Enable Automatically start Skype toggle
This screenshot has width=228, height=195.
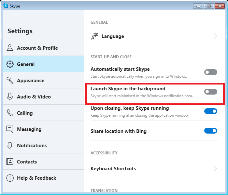tap(210, 72)
